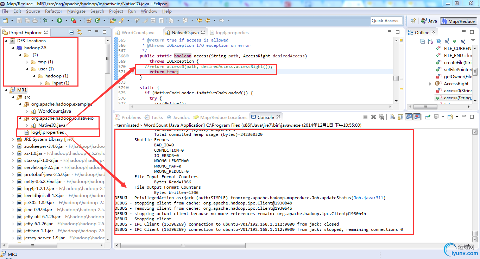
Task: Close the Project Explorer view tab
Action: (46, 32)
